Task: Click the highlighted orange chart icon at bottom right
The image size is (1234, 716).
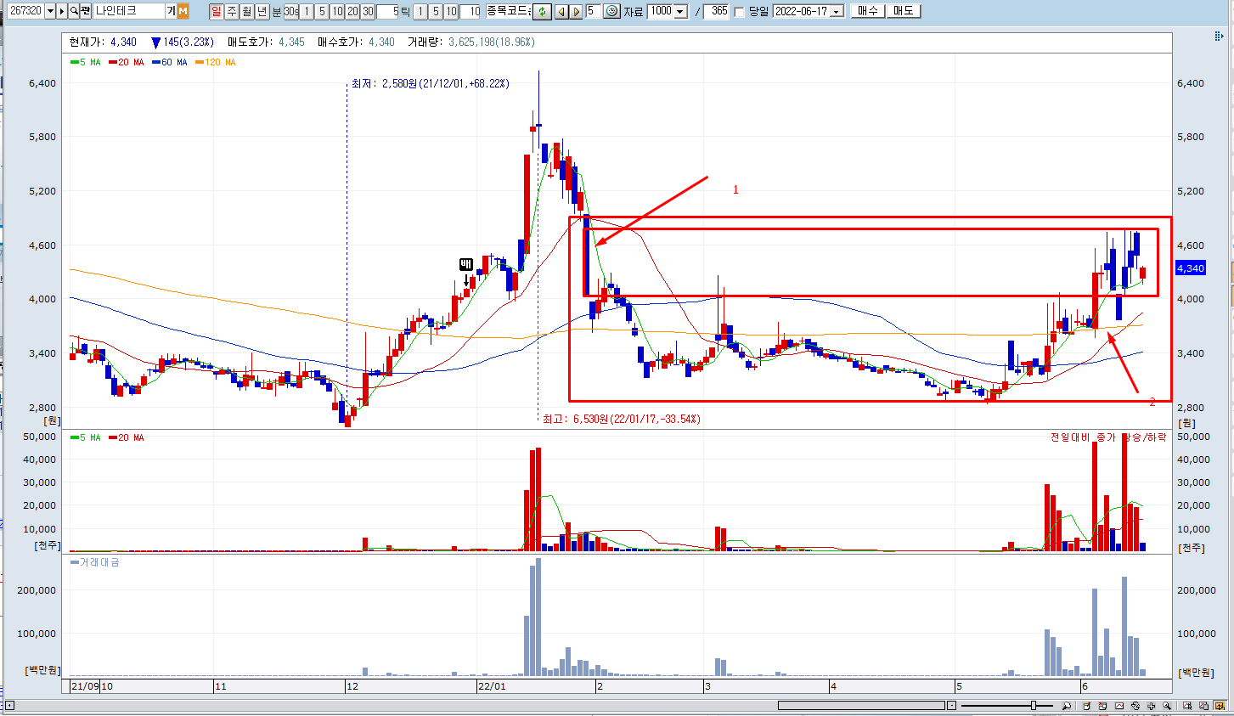Action: pyautogui.click(x=1220, y=706)
